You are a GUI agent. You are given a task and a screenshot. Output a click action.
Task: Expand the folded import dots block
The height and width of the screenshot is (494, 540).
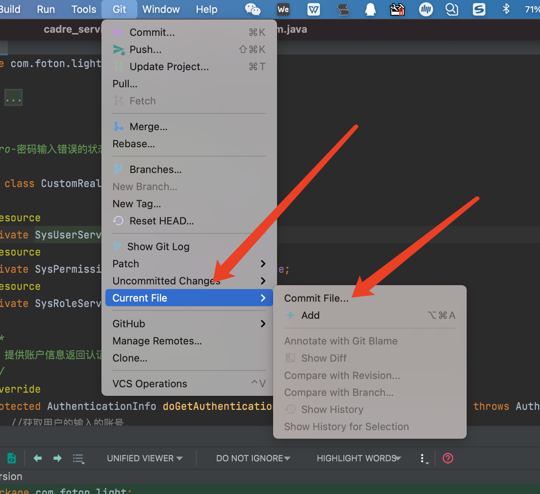13,97
